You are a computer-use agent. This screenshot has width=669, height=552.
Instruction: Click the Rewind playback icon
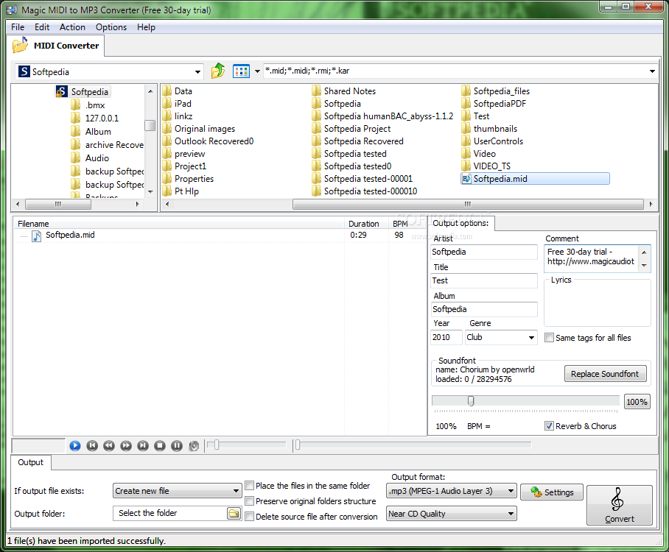pyautogui.click(x=109, y=446)
